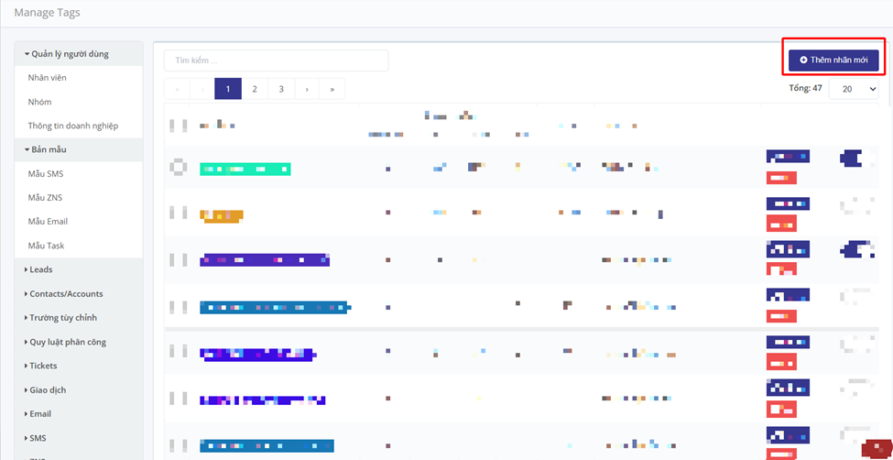
Task: Collapse the Quản lý người dùng section
Action: pos(69,54)
